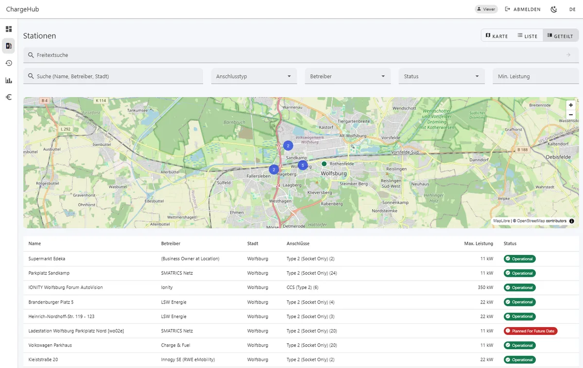Switch to GETEILT view
583x368 pixels.
[561, 36]
